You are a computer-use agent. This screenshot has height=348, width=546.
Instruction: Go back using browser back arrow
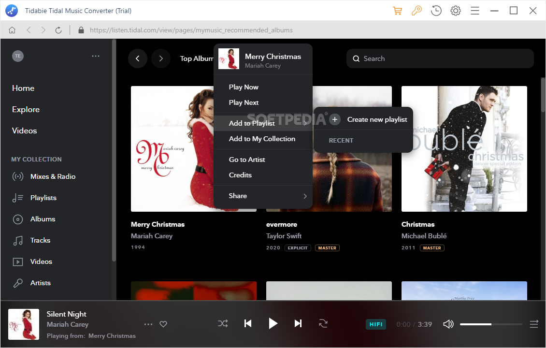click(x=29, y=30)
